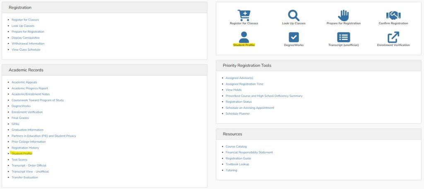
Task: Click the Confirm Registration handshake icon
Action: pyautogui.click(x=393, y=15)
